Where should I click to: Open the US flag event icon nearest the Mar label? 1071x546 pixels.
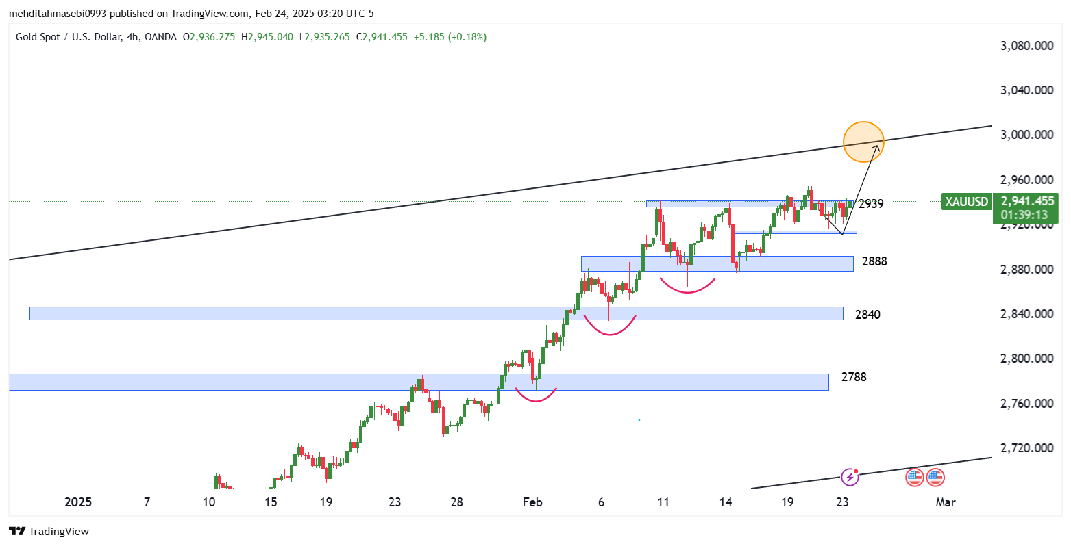(x=935, y=477)
